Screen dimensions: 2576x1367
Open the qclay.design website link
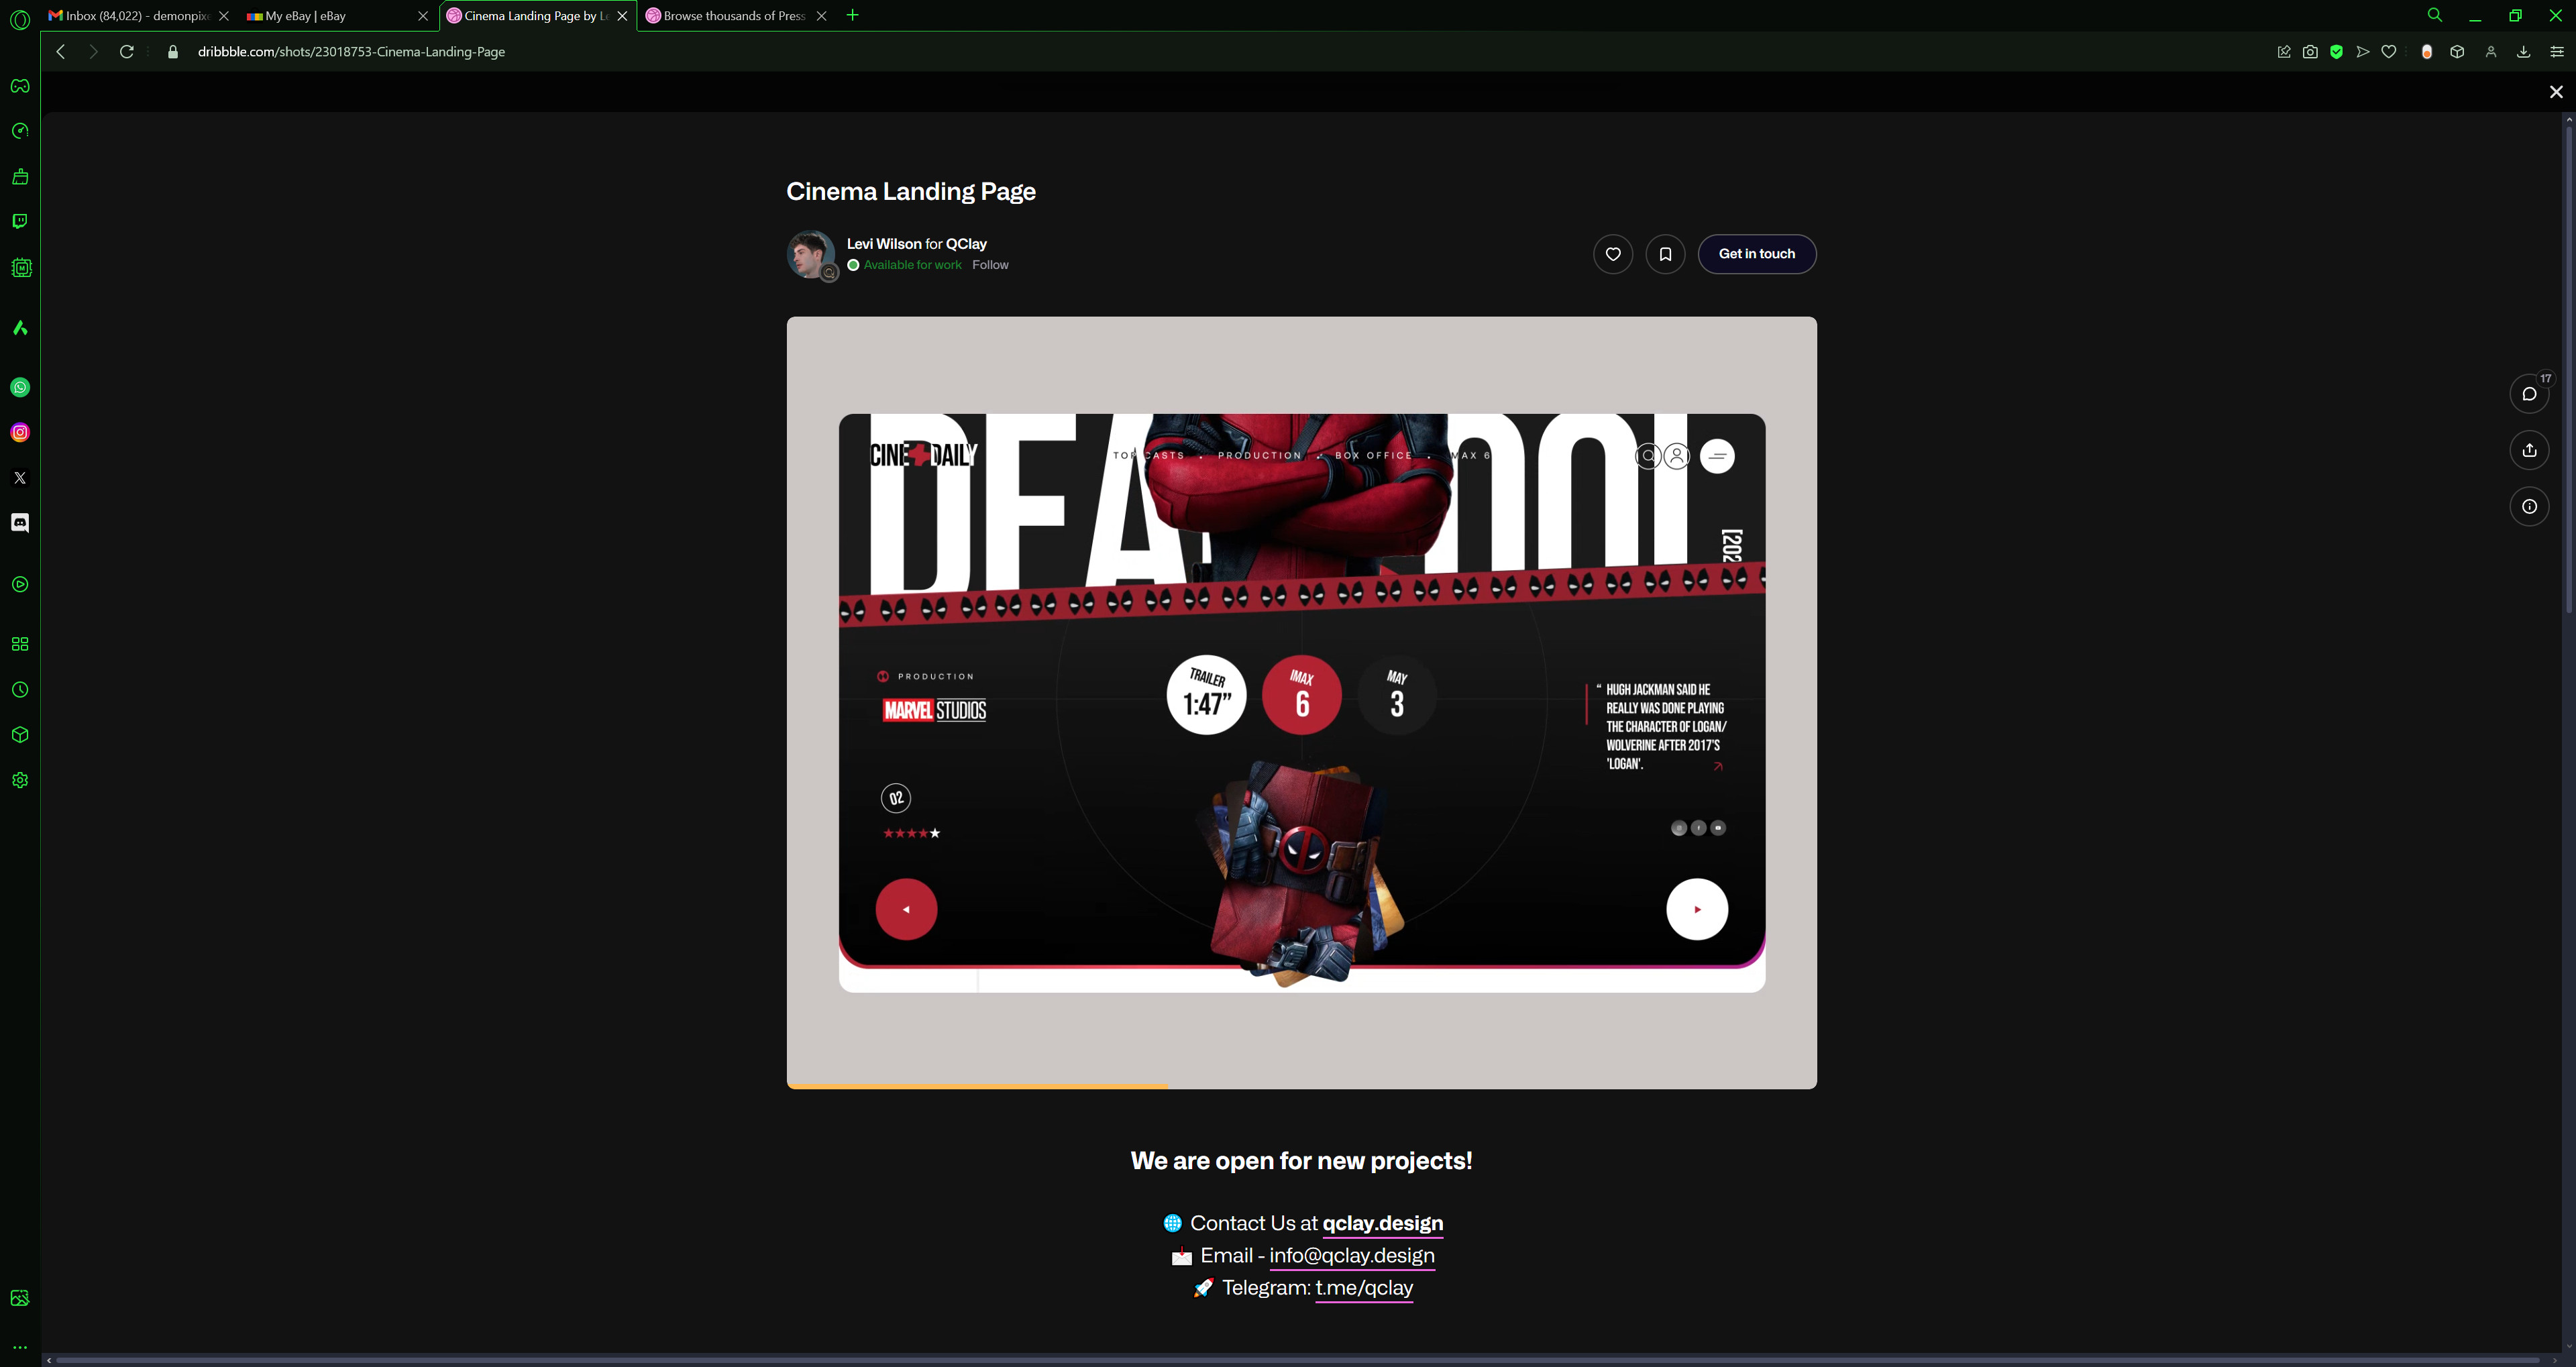coord(1382,1223)
